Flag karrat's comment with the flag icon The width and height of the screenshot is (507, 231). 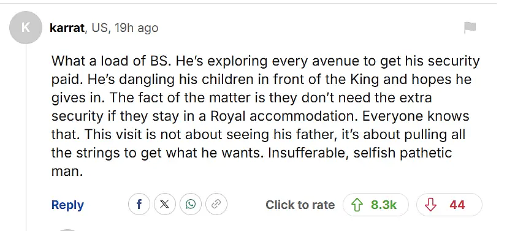coord(470,28)
